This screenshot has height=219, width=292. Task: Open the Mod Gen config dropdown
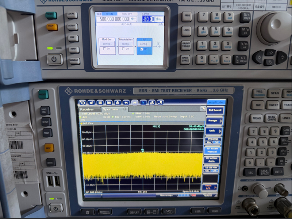pyautogui.click(x=107, y=44)
